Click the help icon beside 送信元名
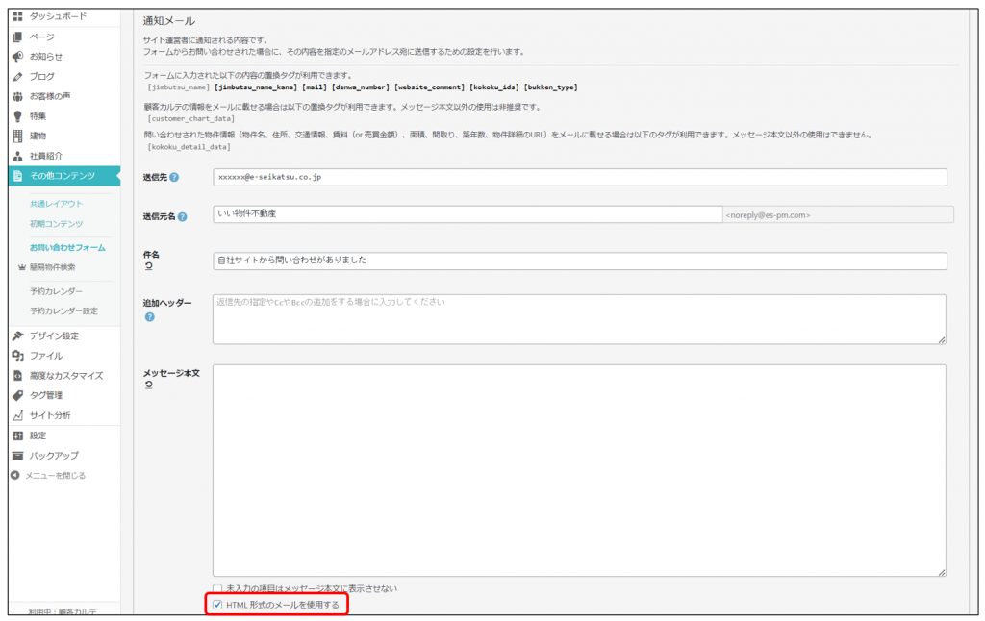The image size is (985, 621). point(182,216)
